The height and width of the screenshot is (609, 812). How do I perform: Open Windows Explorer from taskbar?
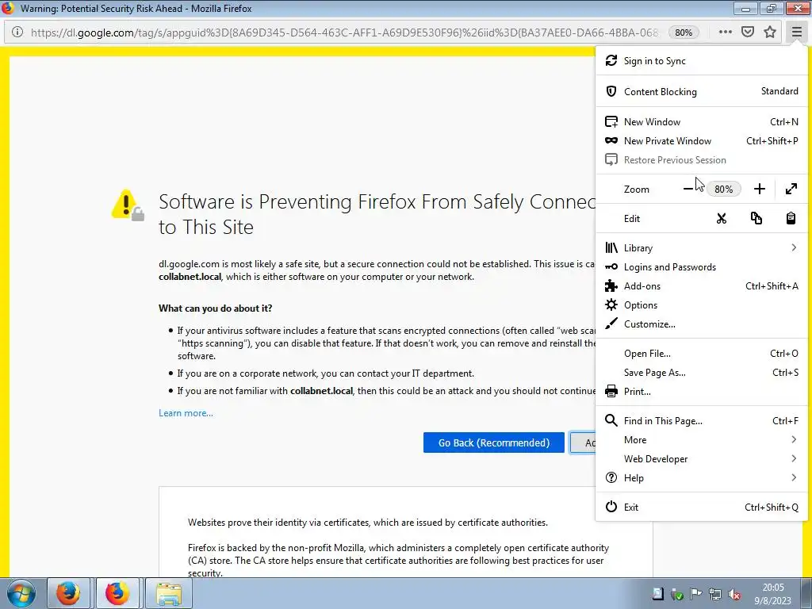pyautogui.click(x=169, y=593)
